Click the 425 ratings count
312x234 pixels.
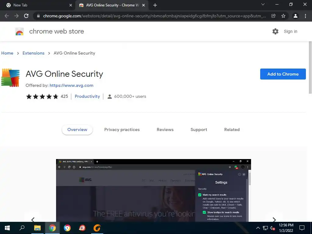pyautogui.click(x=64, y=97)
